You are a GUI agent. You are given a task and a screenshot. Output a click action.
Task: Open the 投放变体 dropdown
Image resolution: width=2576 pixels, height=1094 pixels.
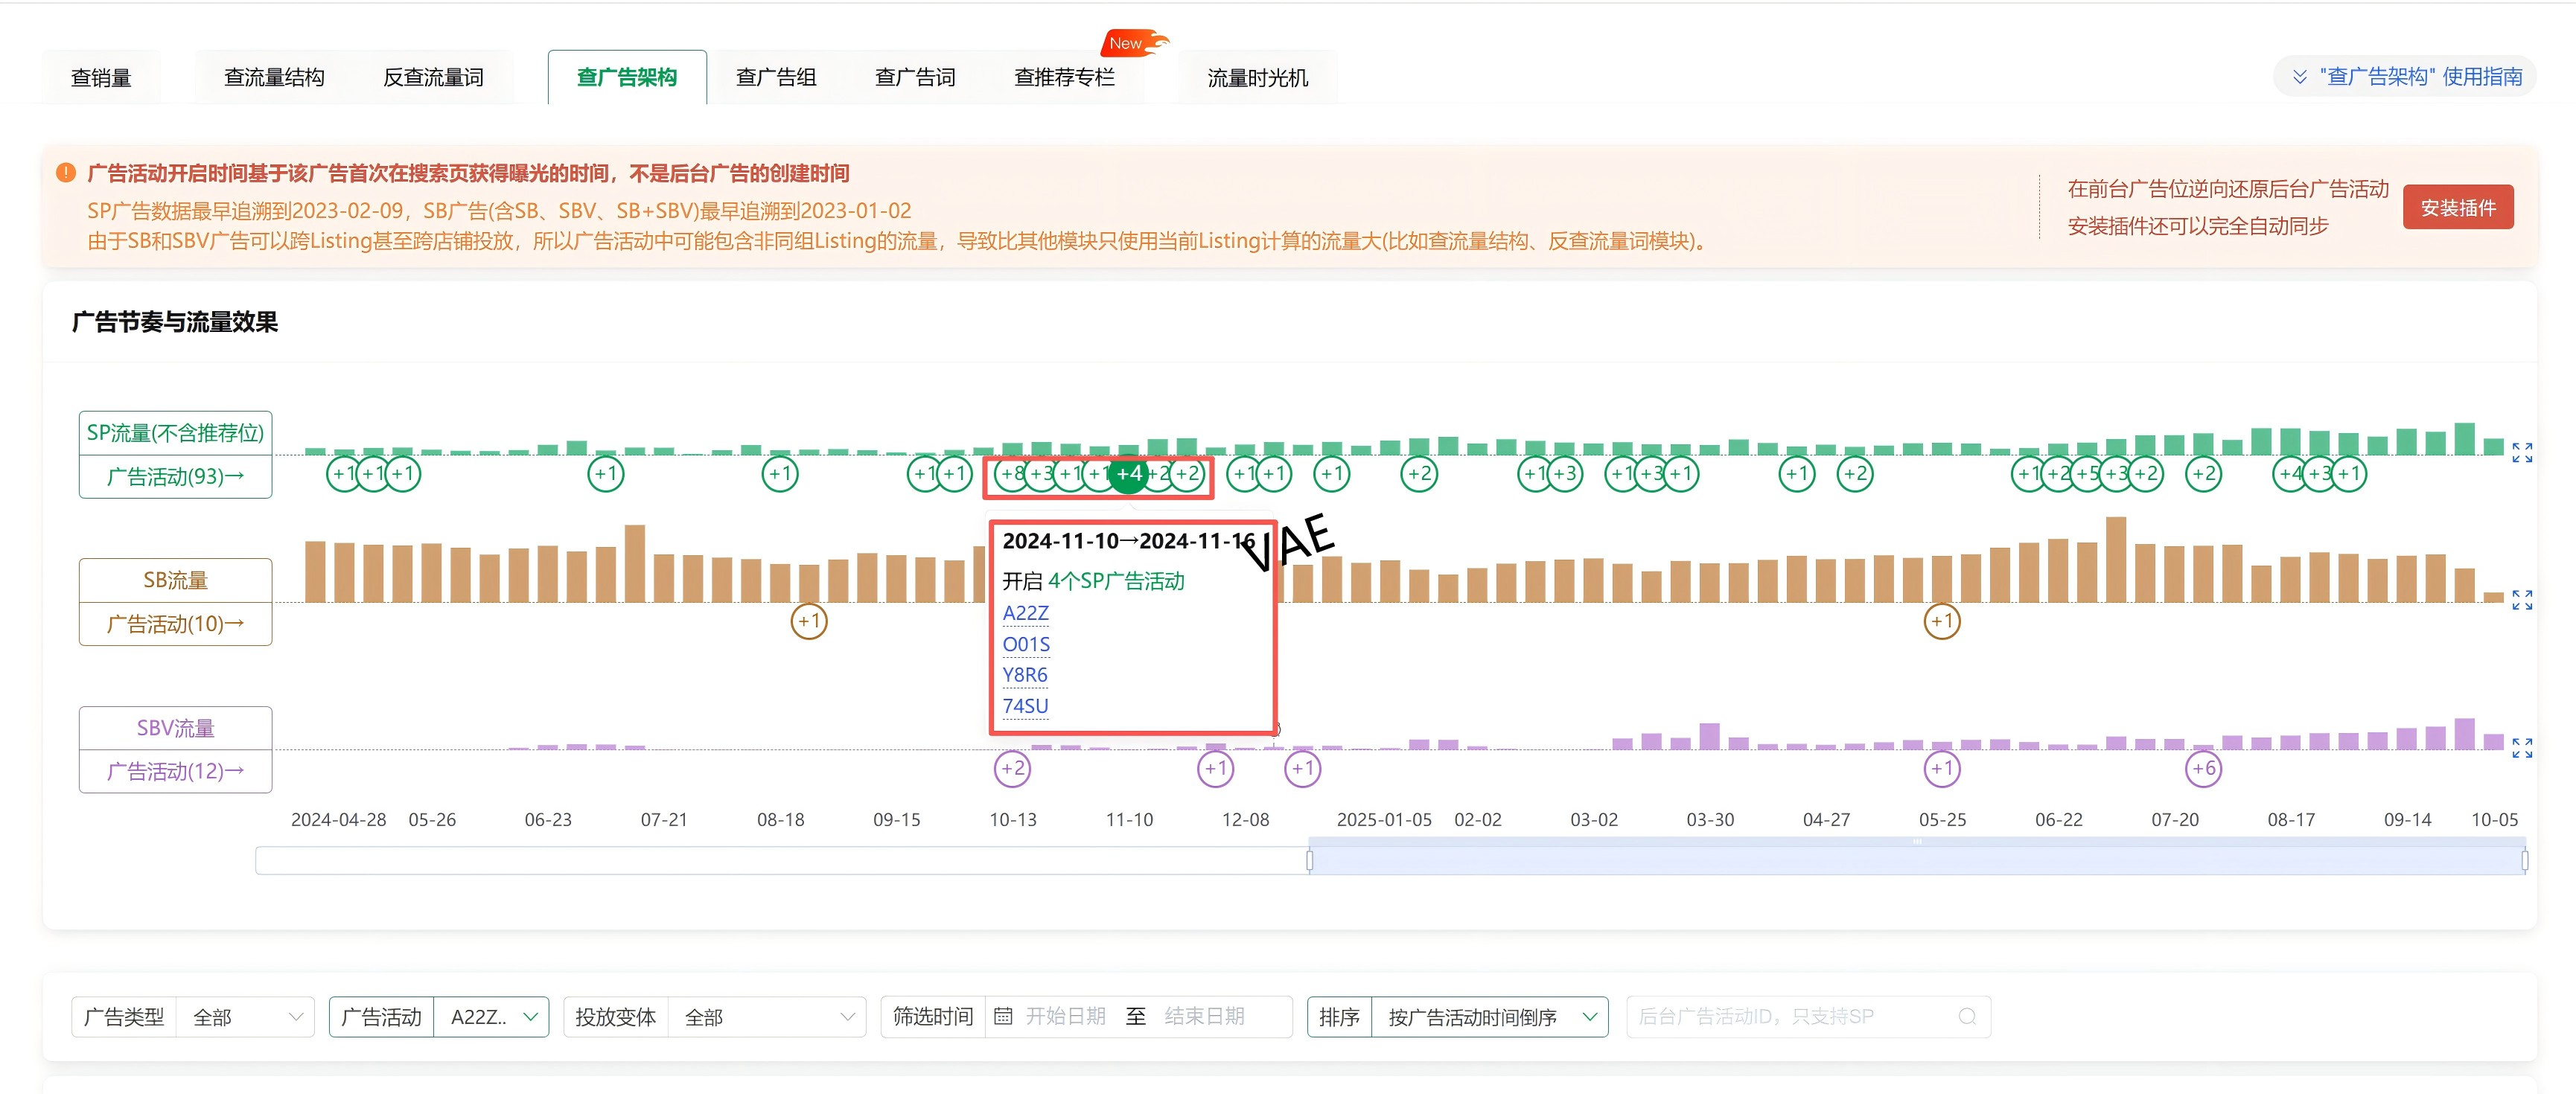point(766,1017)
